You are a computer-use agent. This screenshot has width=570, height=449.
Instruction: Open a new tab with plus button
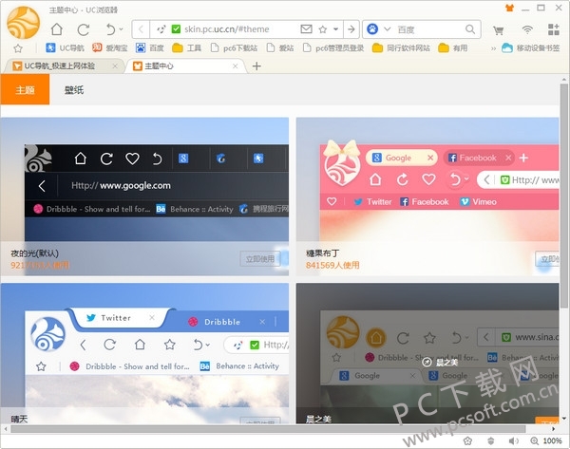coord(256,65)
